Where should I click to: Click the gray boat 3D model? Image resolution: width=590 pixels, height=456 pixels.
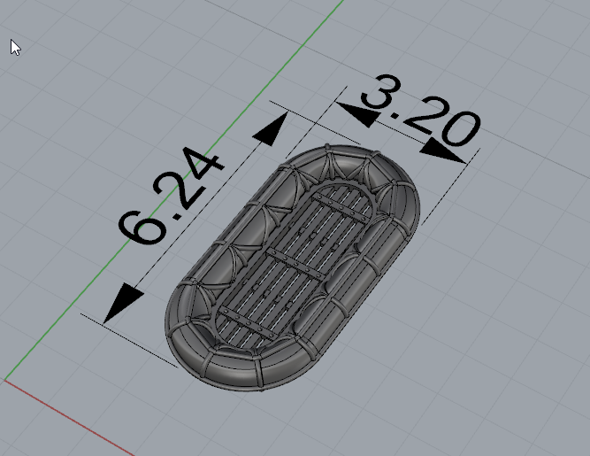click(293, 267)
